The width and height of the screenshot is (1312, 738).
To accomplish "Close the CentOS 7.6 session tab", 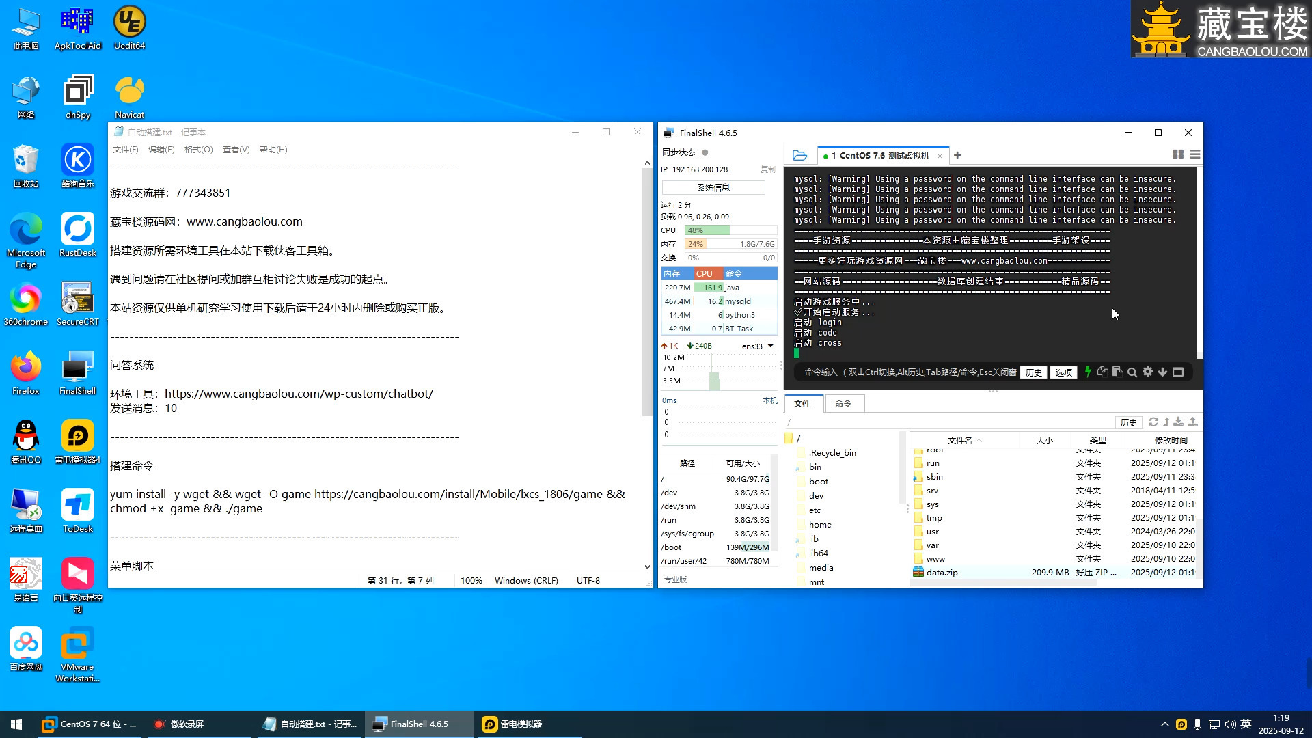I will coord(940,156).
